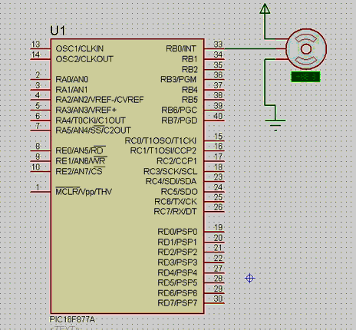Click pin number 19 beside RD0/PSP0
Screen dimensions: 356x330
[218, 227]
